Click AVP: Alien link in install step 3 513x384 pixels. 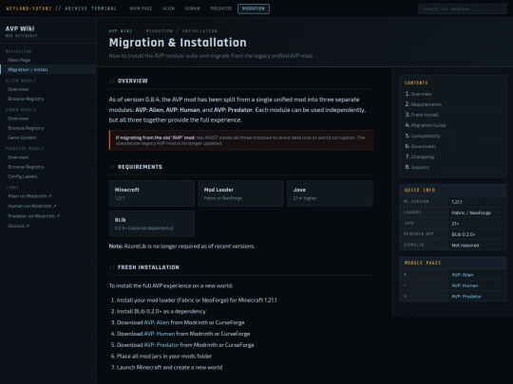(157, 322)
